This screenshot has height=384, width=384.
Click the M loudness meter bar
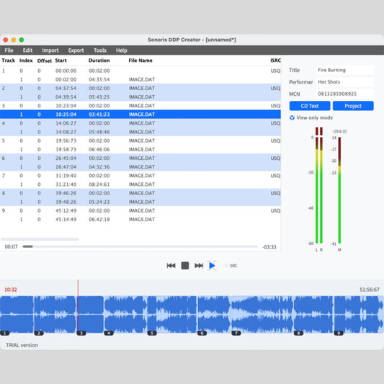(x=339, y=190)
